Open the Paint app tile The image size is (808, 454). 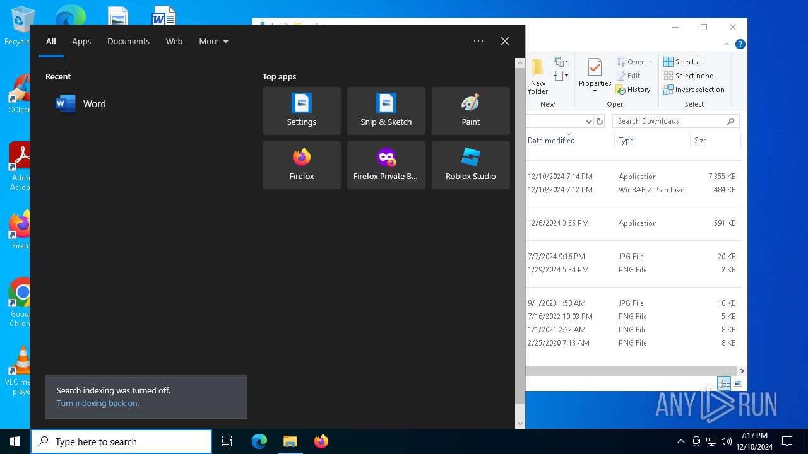470,111
